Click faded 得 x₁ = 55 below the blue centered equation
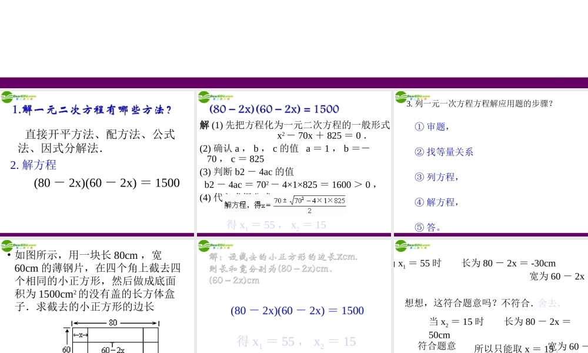The width and height of the screenshot is (588, 353). (x=296, y=342)
